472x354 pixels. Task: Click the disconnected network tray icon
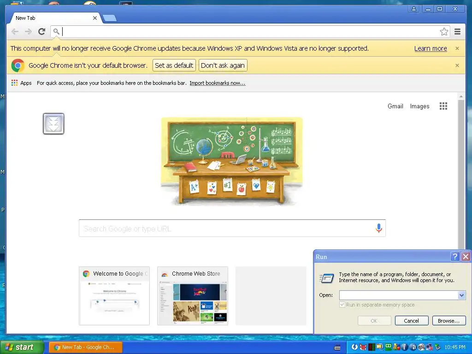pos(430,347)
